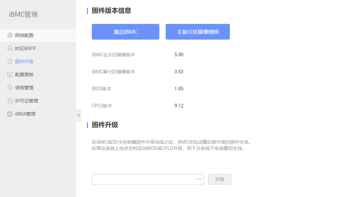Select the 固件升级 sidebar entry
The image size is (364, 197).
[38, 62]
